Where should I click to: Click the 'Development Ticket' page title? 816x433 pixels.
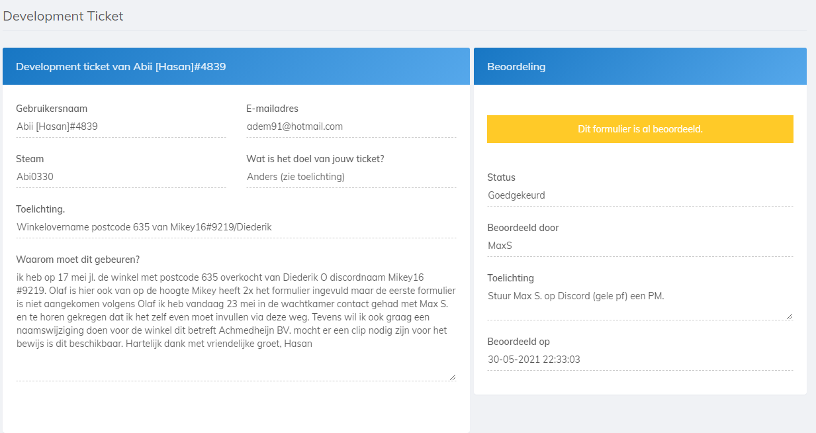point(64,16)
